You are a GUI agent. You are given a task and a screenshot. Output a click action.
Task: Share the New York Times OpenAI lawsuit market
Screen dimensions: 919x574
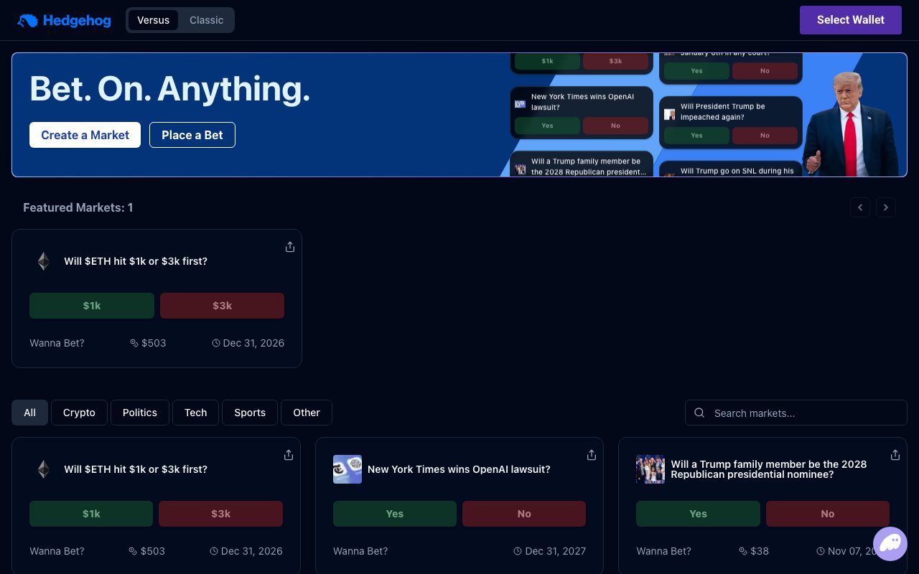(592, 455)
